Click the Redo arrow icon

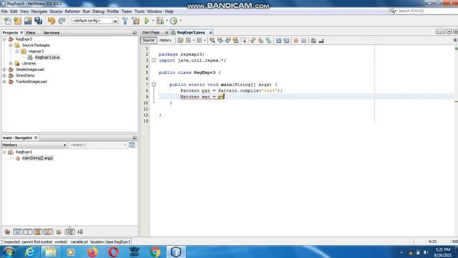[62, 21]
